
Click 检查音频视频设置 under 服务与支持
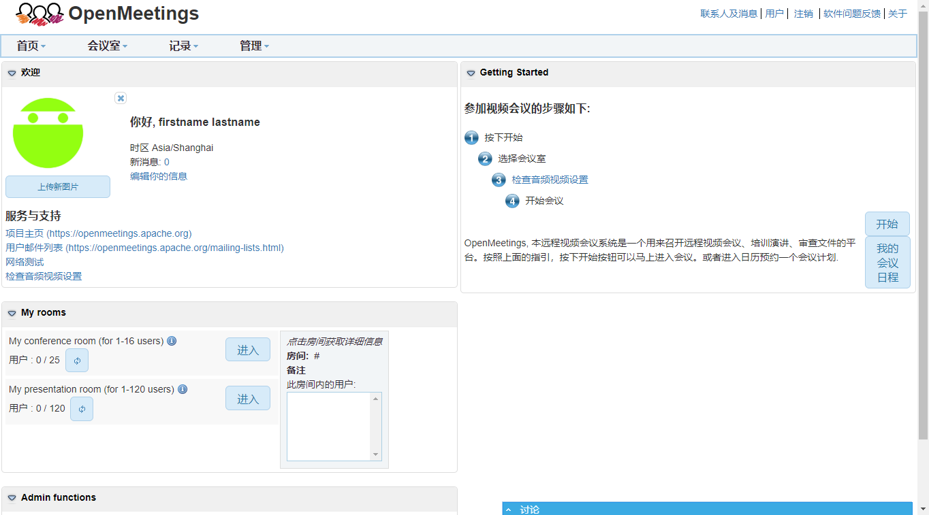pos(44,276)
